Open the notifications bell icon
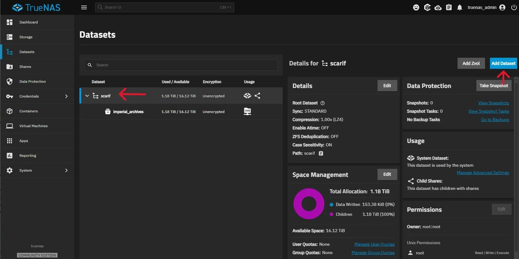This screenshot has height=259, width=519. coord(460,7)
